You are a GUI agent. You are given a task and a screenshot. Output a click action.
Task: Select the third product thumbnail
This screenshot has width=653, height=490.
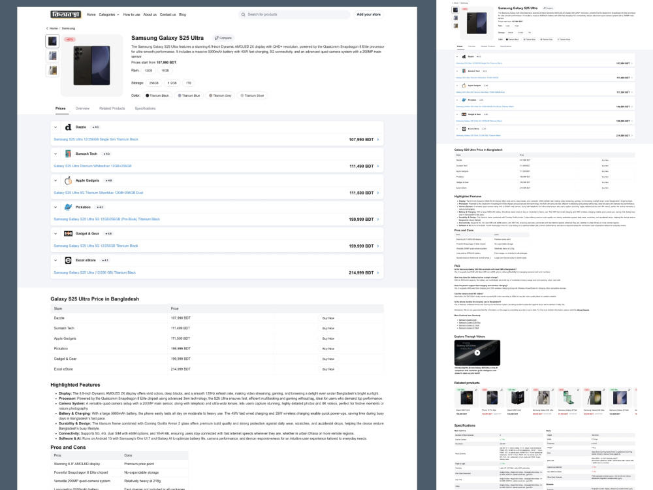pos(52,71)
